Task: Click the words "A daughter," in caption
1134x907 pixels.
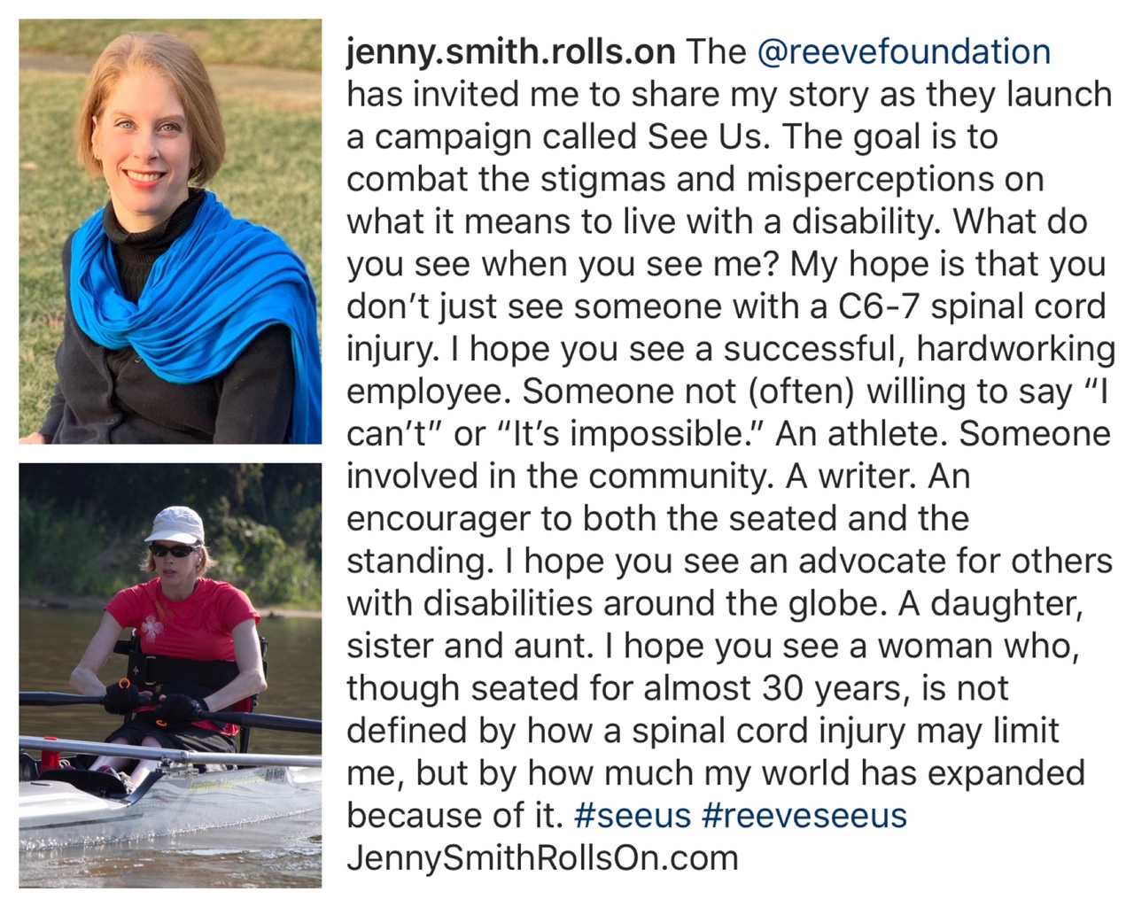Action: pyautogui.click(x=990, y=604)
